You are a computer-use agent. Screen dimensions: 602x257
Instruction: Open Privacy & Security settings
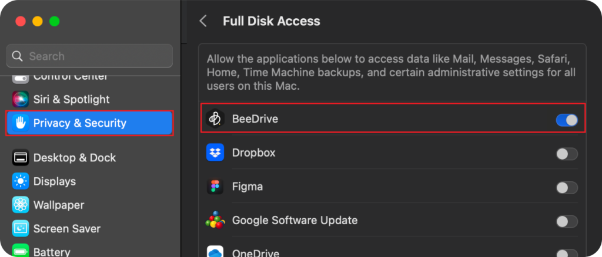[89, 123]
